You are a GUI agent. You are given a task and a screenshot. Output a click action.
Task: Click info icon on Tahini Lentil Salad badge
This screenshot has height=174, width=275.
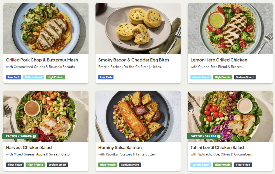click(219, 136)
